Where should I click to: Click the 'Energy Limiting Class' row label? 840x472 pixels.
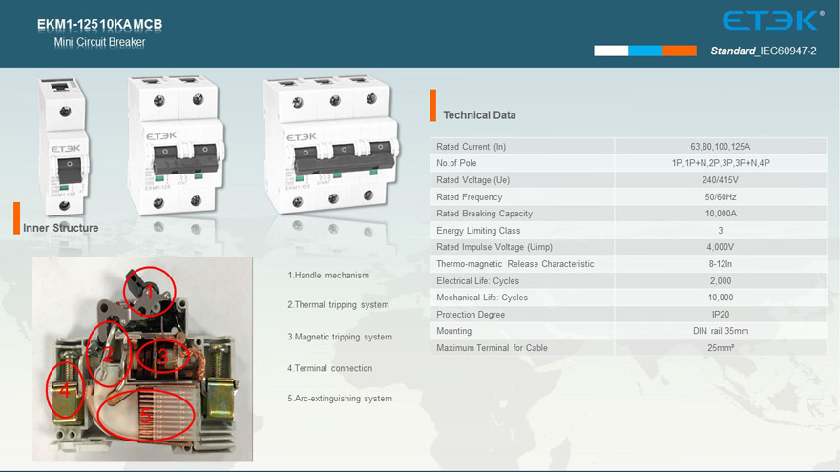click(x=478, y=231)
